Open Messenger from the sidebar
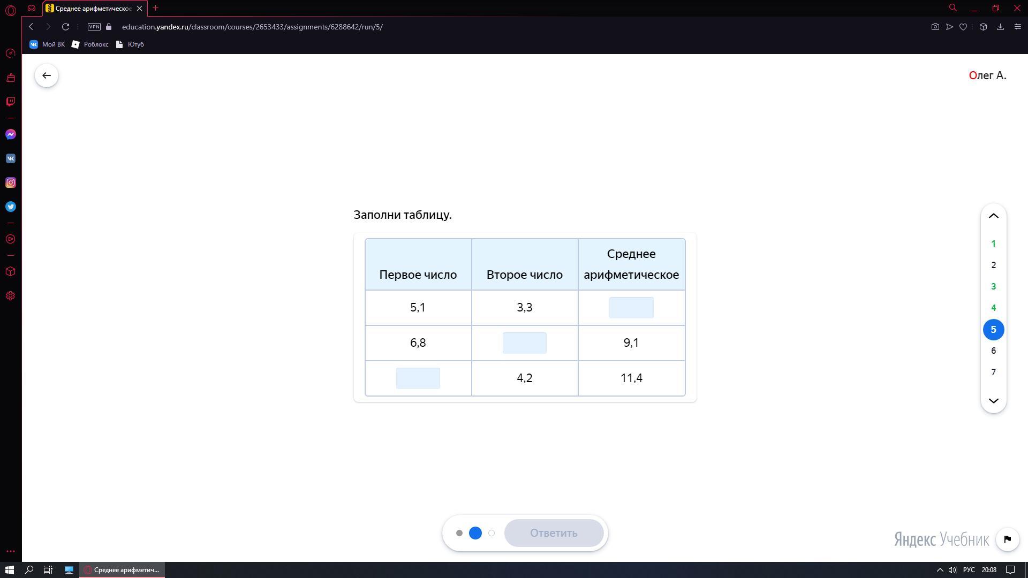 11,134
